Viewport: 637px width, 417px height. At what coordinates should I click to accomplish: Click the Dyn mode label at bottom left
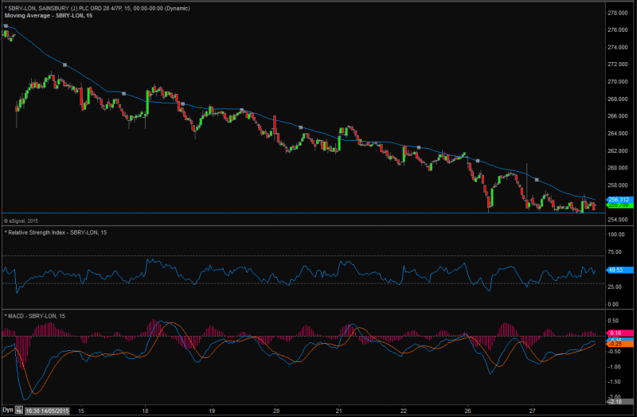8,411
